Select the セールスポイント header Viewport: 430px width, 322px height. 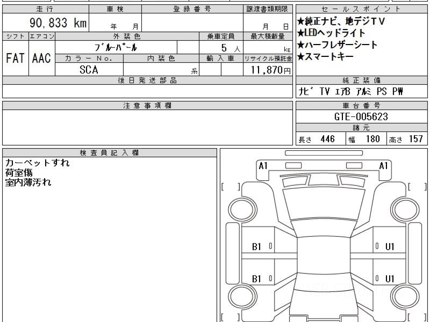pyautogui.click(x=362, y=9)
